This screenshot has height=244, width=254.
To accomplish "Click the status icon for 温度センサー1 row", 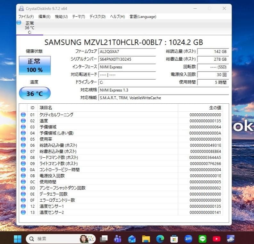I will (23, 206).
